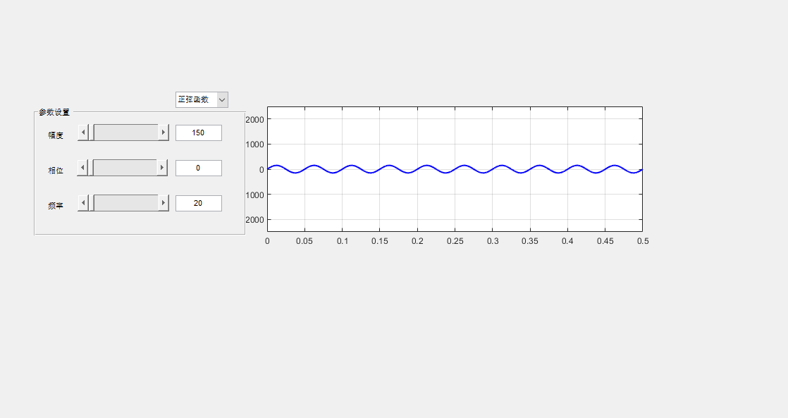The height and width of the screenshot is (418, 788).
Task: Click the y-axis tick label 0
Action: point(261,170)
